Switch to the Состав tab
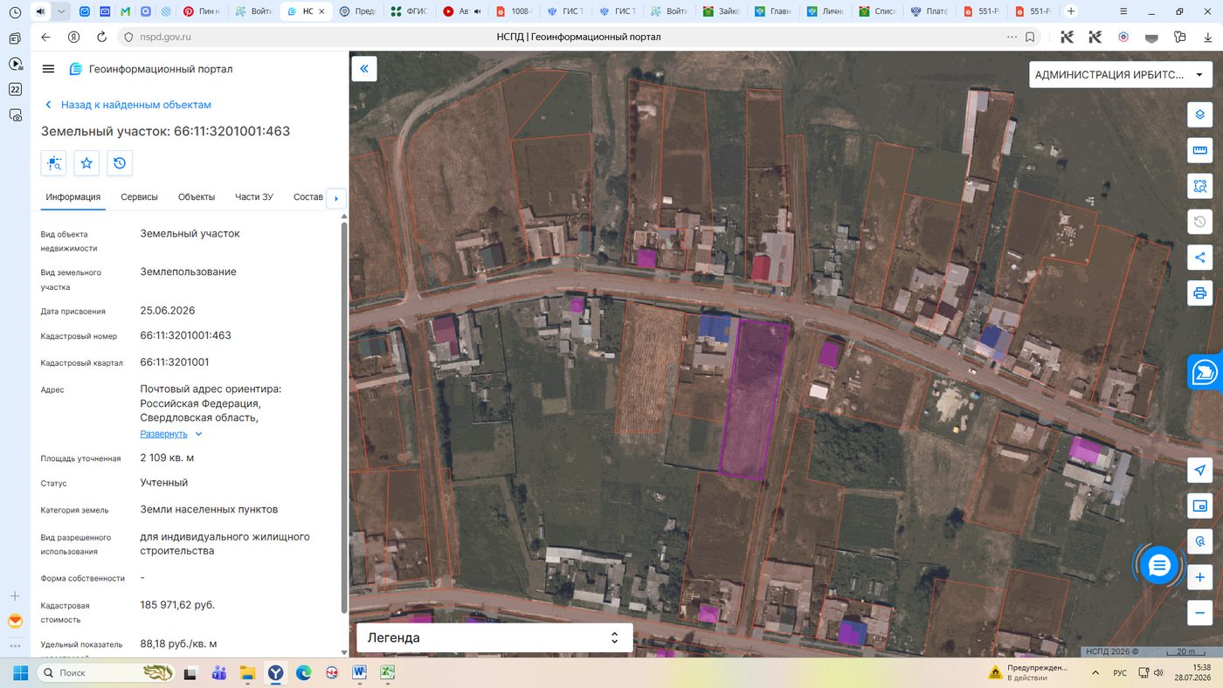Screen dimensions: 1223x688 coord(308,197)
